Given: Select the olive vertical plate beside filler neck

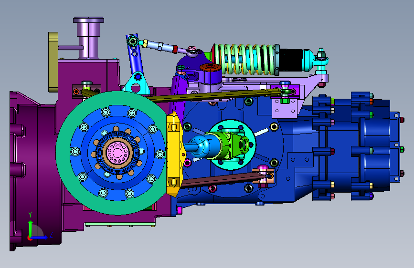Looking at the screenshot, I should (53, 62).
